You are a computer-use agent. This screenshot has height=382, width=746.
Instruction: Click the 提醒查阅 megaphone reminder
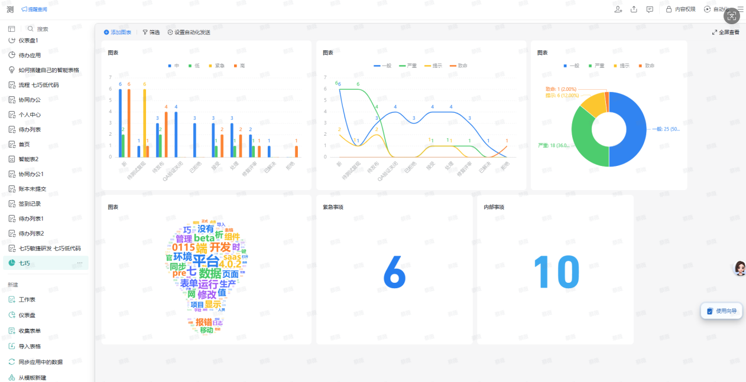[34, 9]
